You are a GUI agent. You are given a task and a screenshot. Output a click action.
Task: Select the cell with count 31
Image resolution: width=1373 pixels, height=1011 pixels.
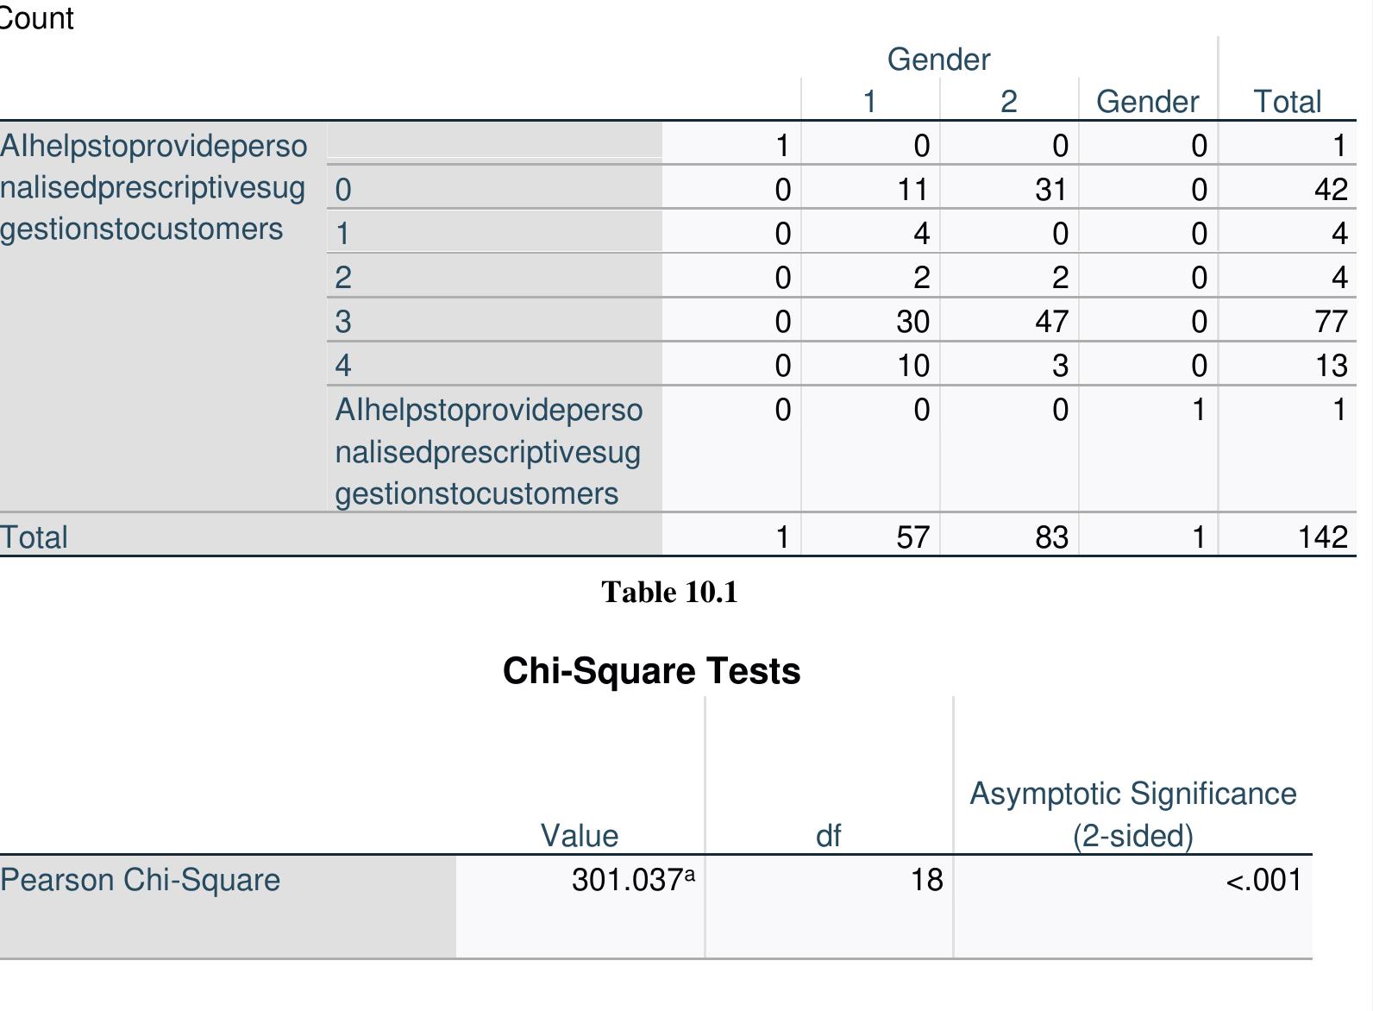pyautogui.click(x=1050, y=189)
